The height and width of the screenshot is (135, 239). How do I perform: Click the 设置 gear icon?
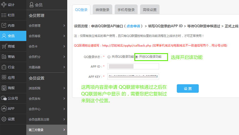coord(4,119)
